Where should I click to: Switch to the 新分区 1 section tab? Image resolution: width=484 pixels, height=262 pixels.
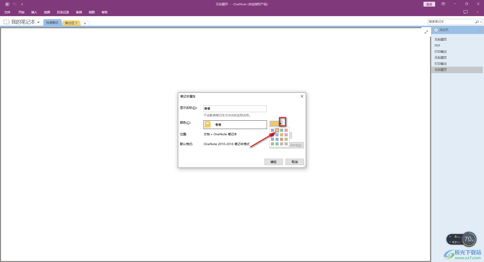tap(71, 23)
